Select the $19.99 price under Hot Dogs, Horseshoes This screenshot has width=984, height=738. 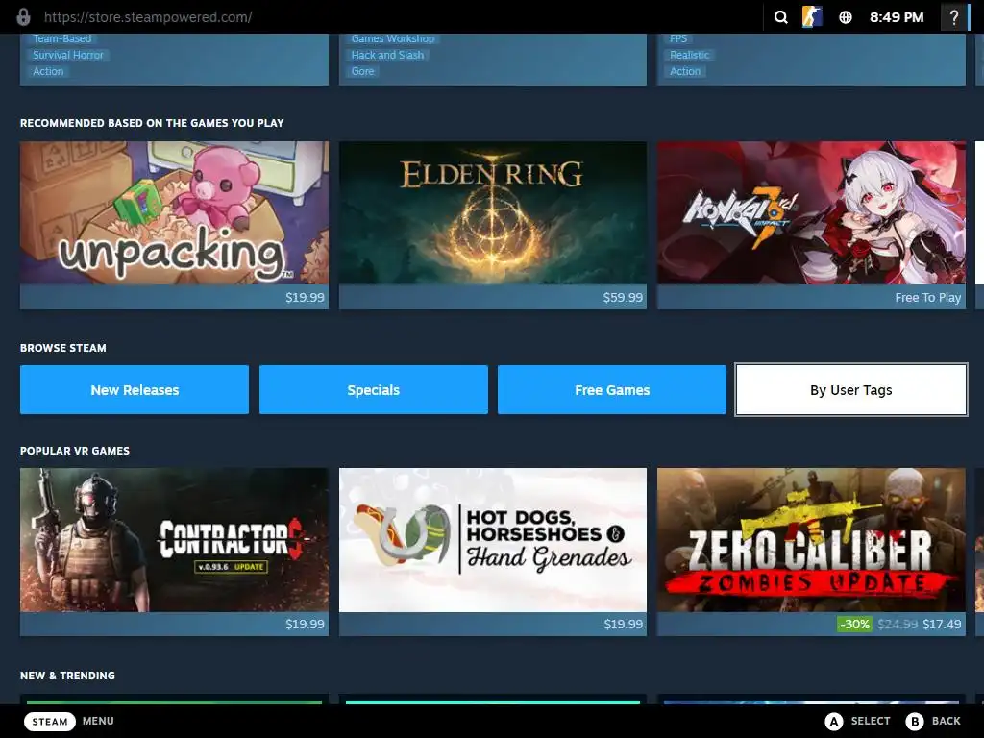pyautogui.click(x=623, y=625)
